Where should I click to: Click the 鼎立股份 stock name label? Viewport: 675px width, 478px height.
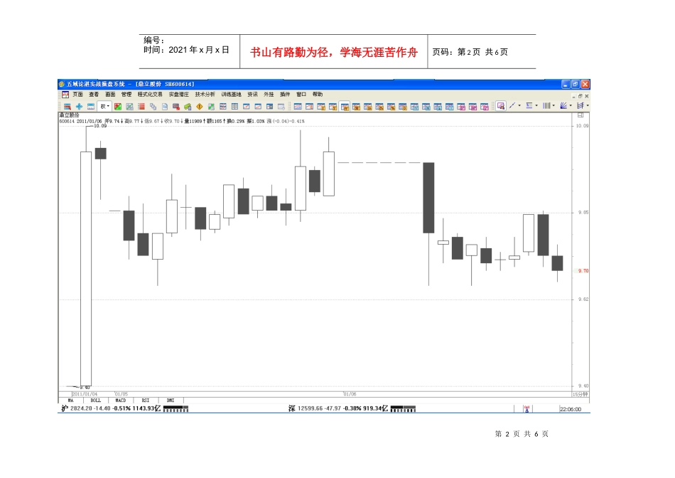pyautogui.click(x=70, y=115)
